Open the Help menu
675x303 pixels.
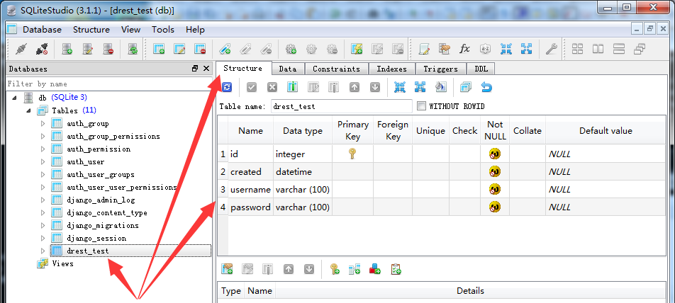pyautogui.click(x=195, y=30)
